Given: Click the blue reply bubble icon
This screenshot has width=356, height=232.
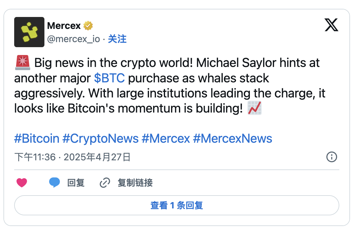Looking at the screenshot, I should [x=55, y=183].
